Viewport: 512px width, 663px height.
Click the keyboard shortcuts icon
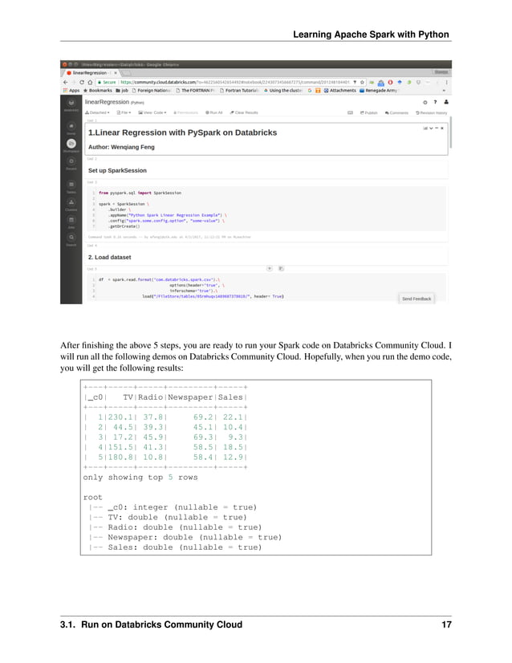[350, 113]
